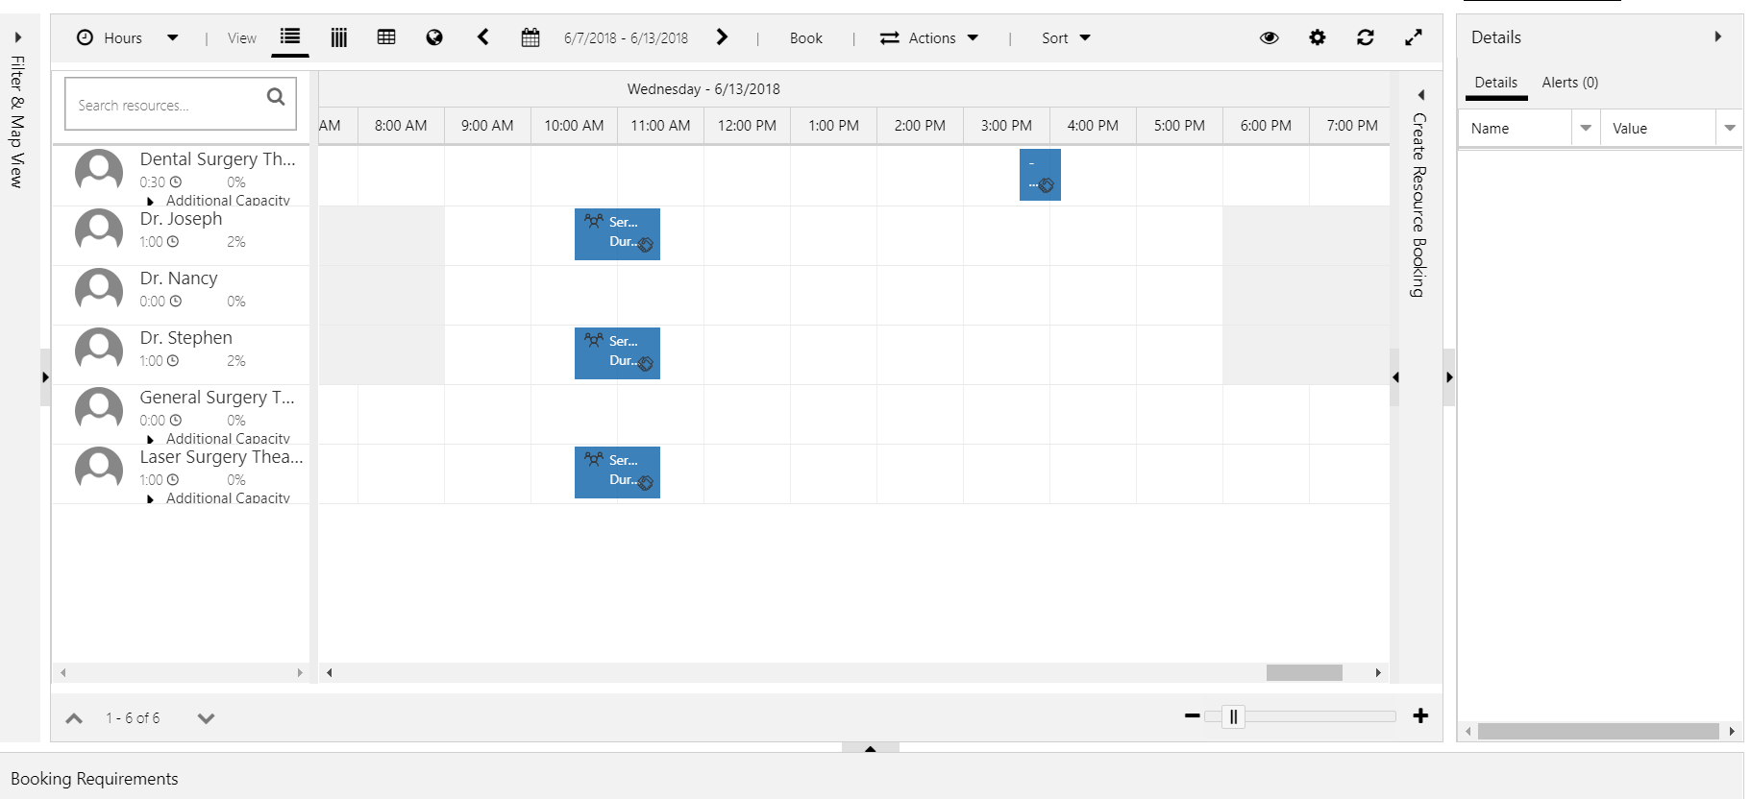1751x799 pixels.
Task: Click the left collapse handle beside resources
Action: pos(45,377)
